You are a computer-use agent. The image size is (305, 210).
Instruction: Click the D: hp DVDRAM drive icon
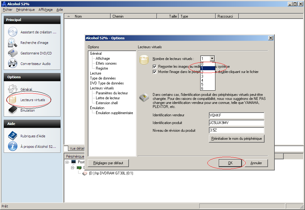85,173
